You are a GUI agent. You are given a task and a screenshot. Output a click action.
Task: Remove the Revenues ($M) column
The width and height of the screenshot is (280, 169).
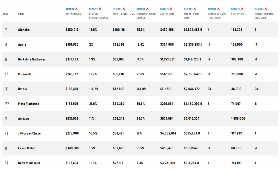tap(72, 9)
